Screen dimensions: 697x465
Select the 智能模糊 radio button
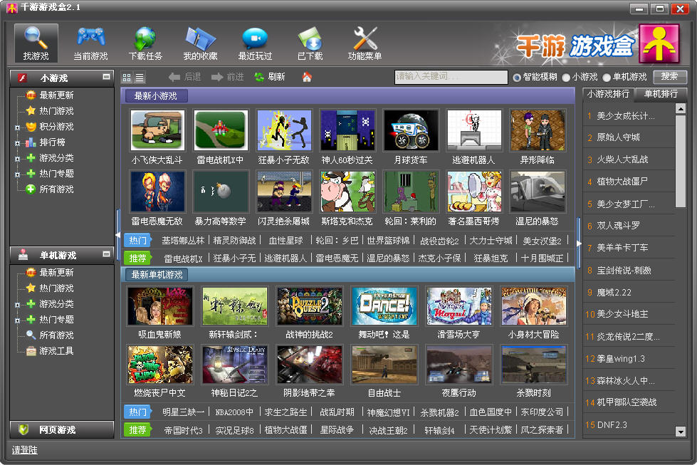(517, 77)
